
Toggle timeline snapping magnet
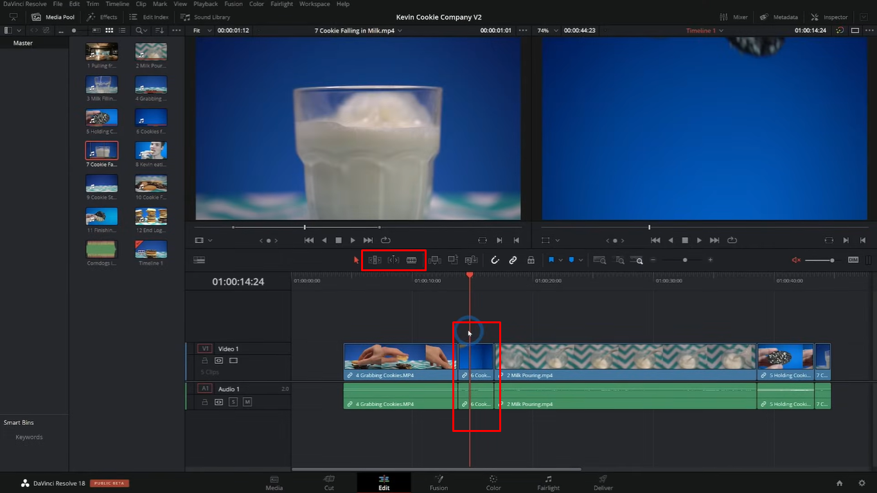point(495,260)
